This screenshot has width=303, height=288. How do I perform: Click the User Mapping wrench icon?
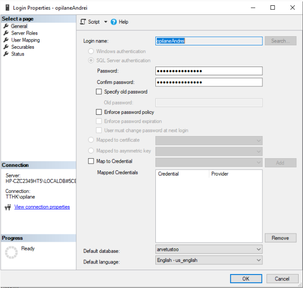coord(6,40)
